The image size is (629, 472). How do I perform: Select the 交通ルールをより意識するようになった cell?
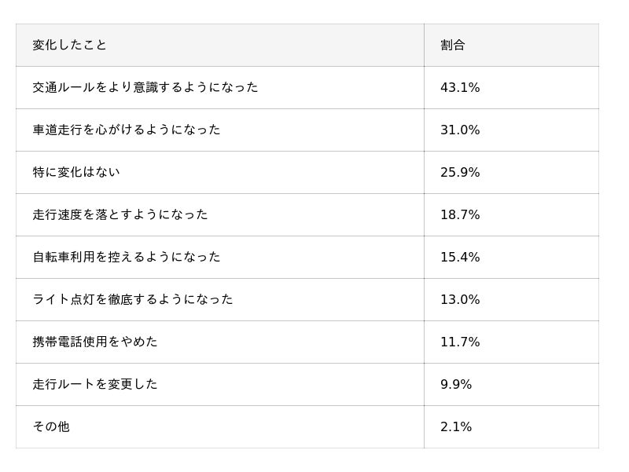(220, 87)
